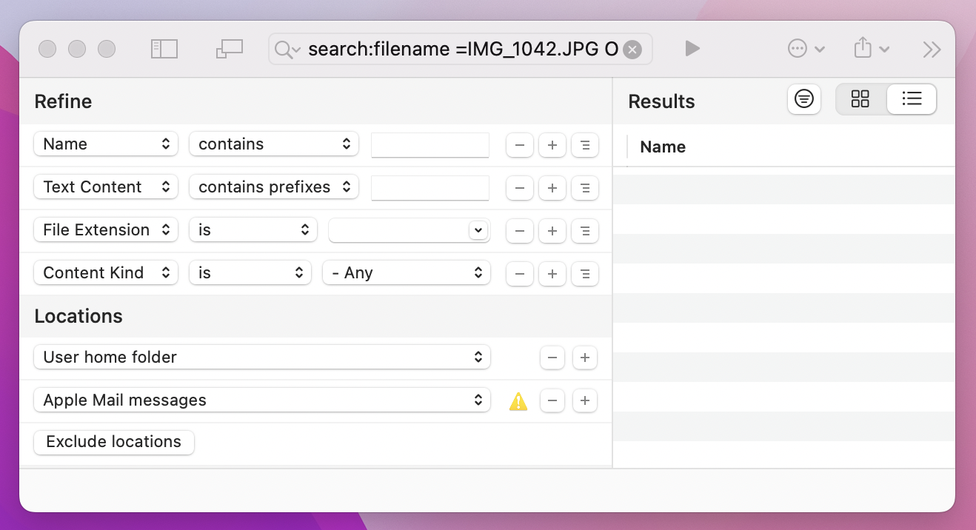
Task: Click the warning icon beside Apple Mail messages
Action: [518, 400]
